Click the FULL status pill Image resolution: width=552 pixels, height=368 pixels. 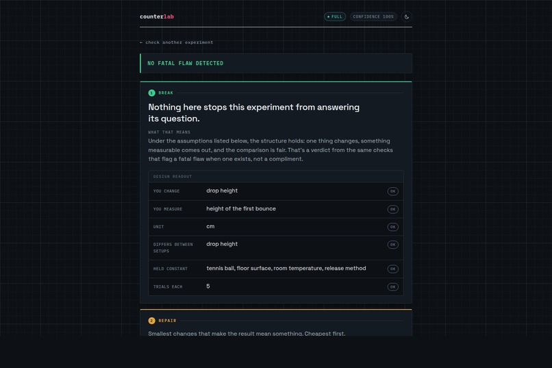(335, 16)
